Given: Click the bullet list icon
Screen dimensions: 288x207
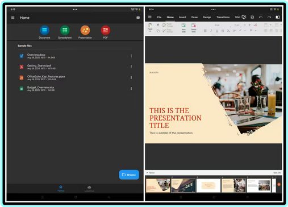Looking at the screenshot, I should click(266, 25).
